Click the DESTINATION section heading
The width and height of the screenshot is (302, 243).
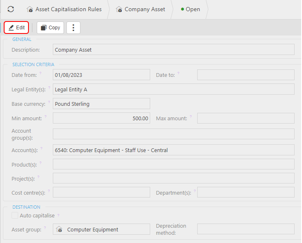coord(26,207)
